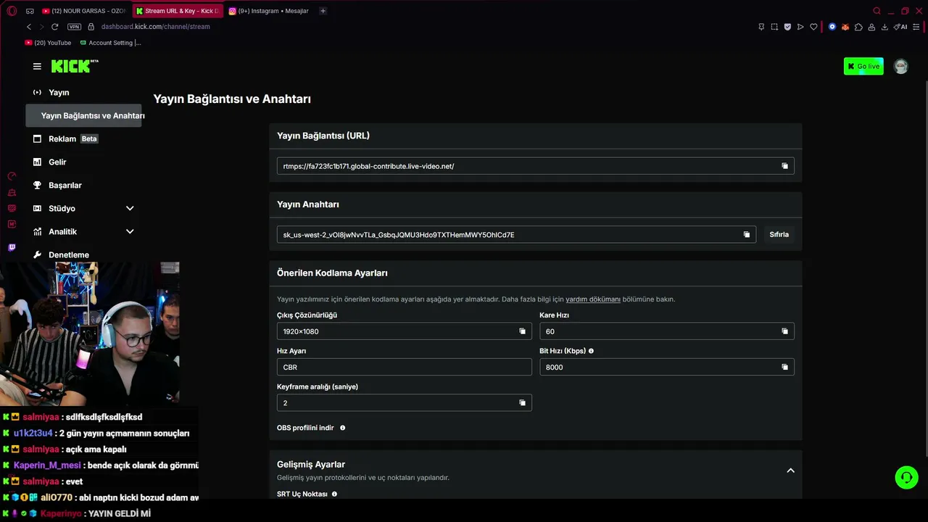
Task: Open the browser AI assistant
Action: (900, 27)
